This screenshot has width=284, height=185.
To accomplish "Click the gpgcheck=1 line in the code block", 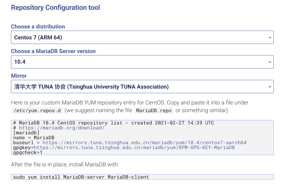I will [28, 152].
